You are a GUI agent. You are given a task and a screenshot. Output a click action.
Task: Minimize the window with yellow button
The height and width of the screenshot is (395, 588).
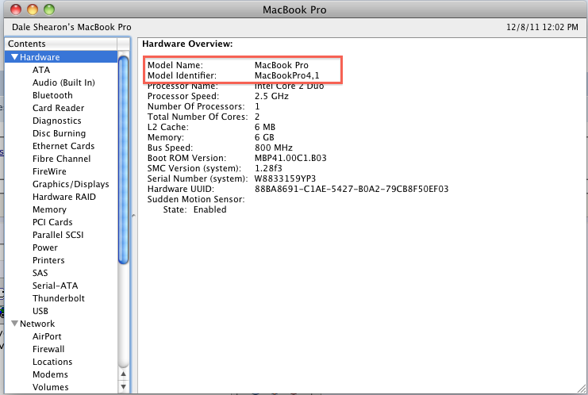33,10
